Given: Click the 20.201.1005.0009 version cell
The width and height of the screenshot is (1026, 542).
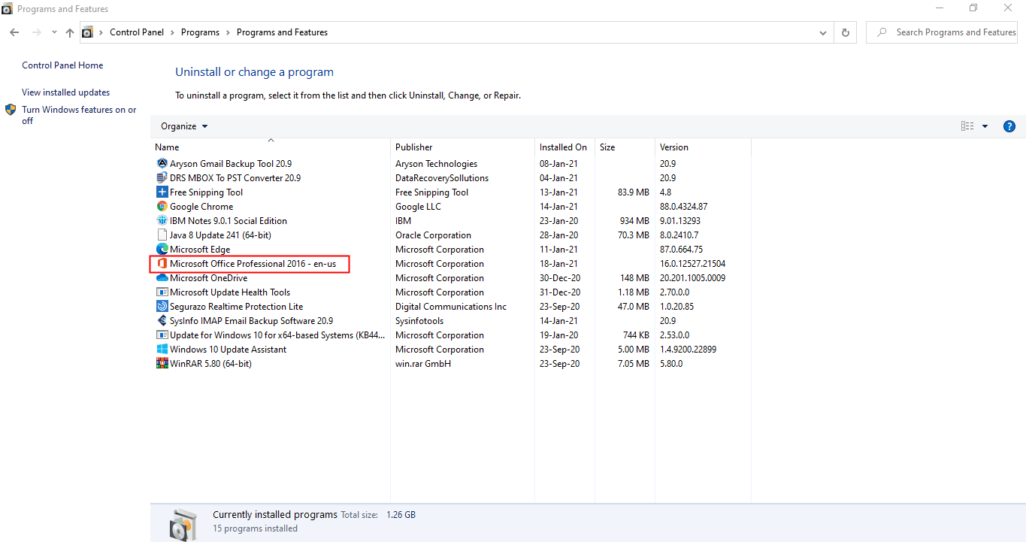Looking at the screenshot, I should click(x=694, y=277).
